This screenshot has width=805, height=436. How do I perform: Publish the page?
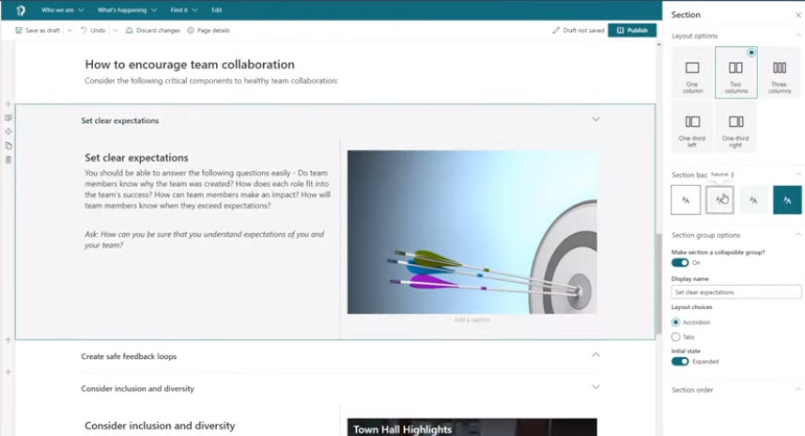(x=632, y=30)
